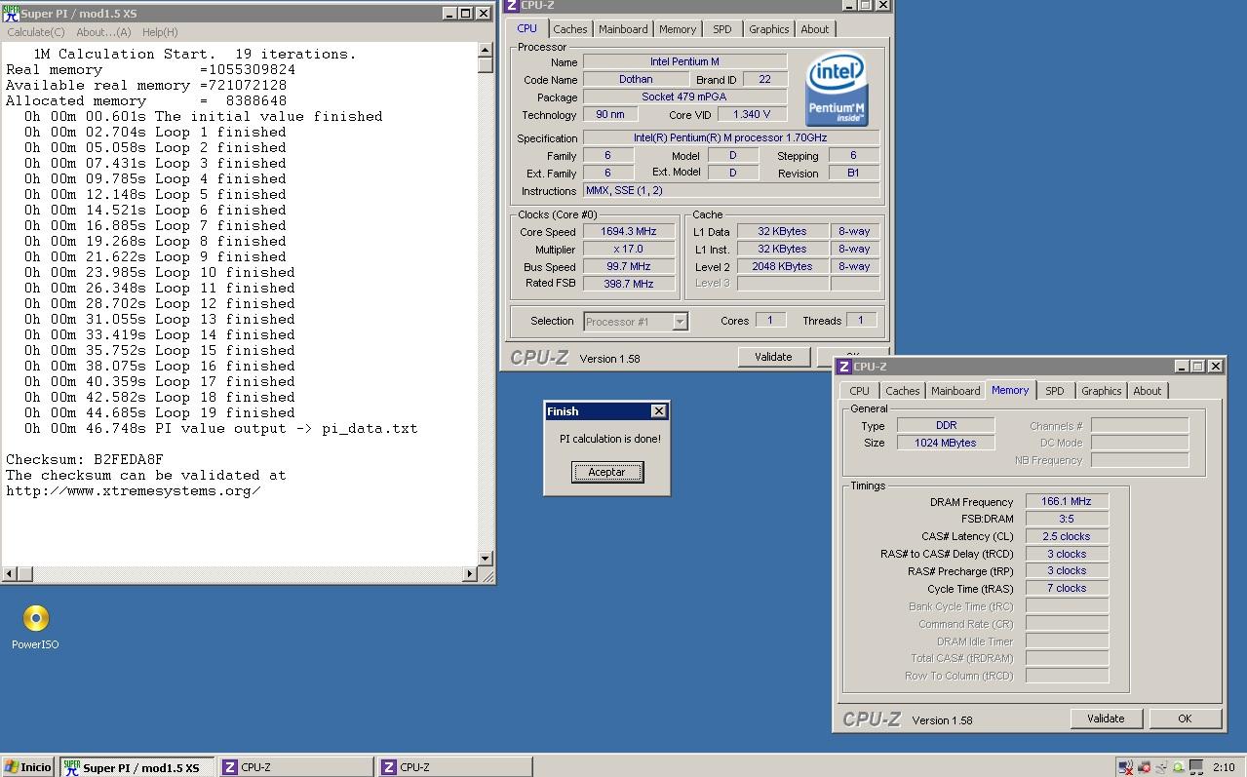The image size is (1247, 777).
Task: Click the memory Size value '1024 MBytes'
Action: pyautogui.click(x=946, y=443)
